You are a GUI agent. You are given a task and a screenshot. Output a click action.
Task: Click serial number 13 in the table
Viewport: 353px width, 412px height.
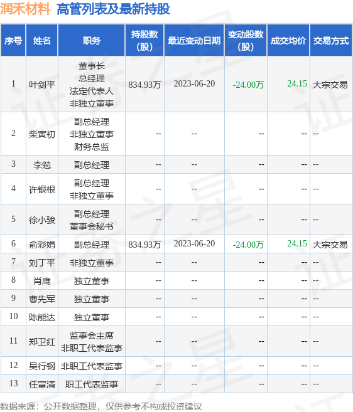[13, 383]
